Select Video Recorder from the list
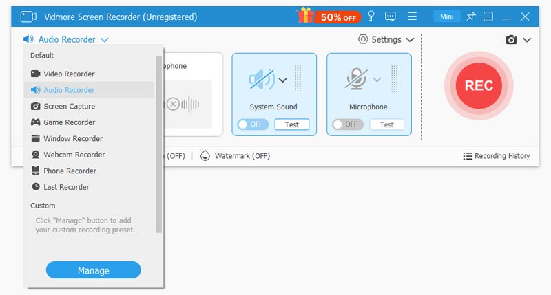The height and width of the screenshot is (295, 551). pyautogui.click(x=90, y=74)
